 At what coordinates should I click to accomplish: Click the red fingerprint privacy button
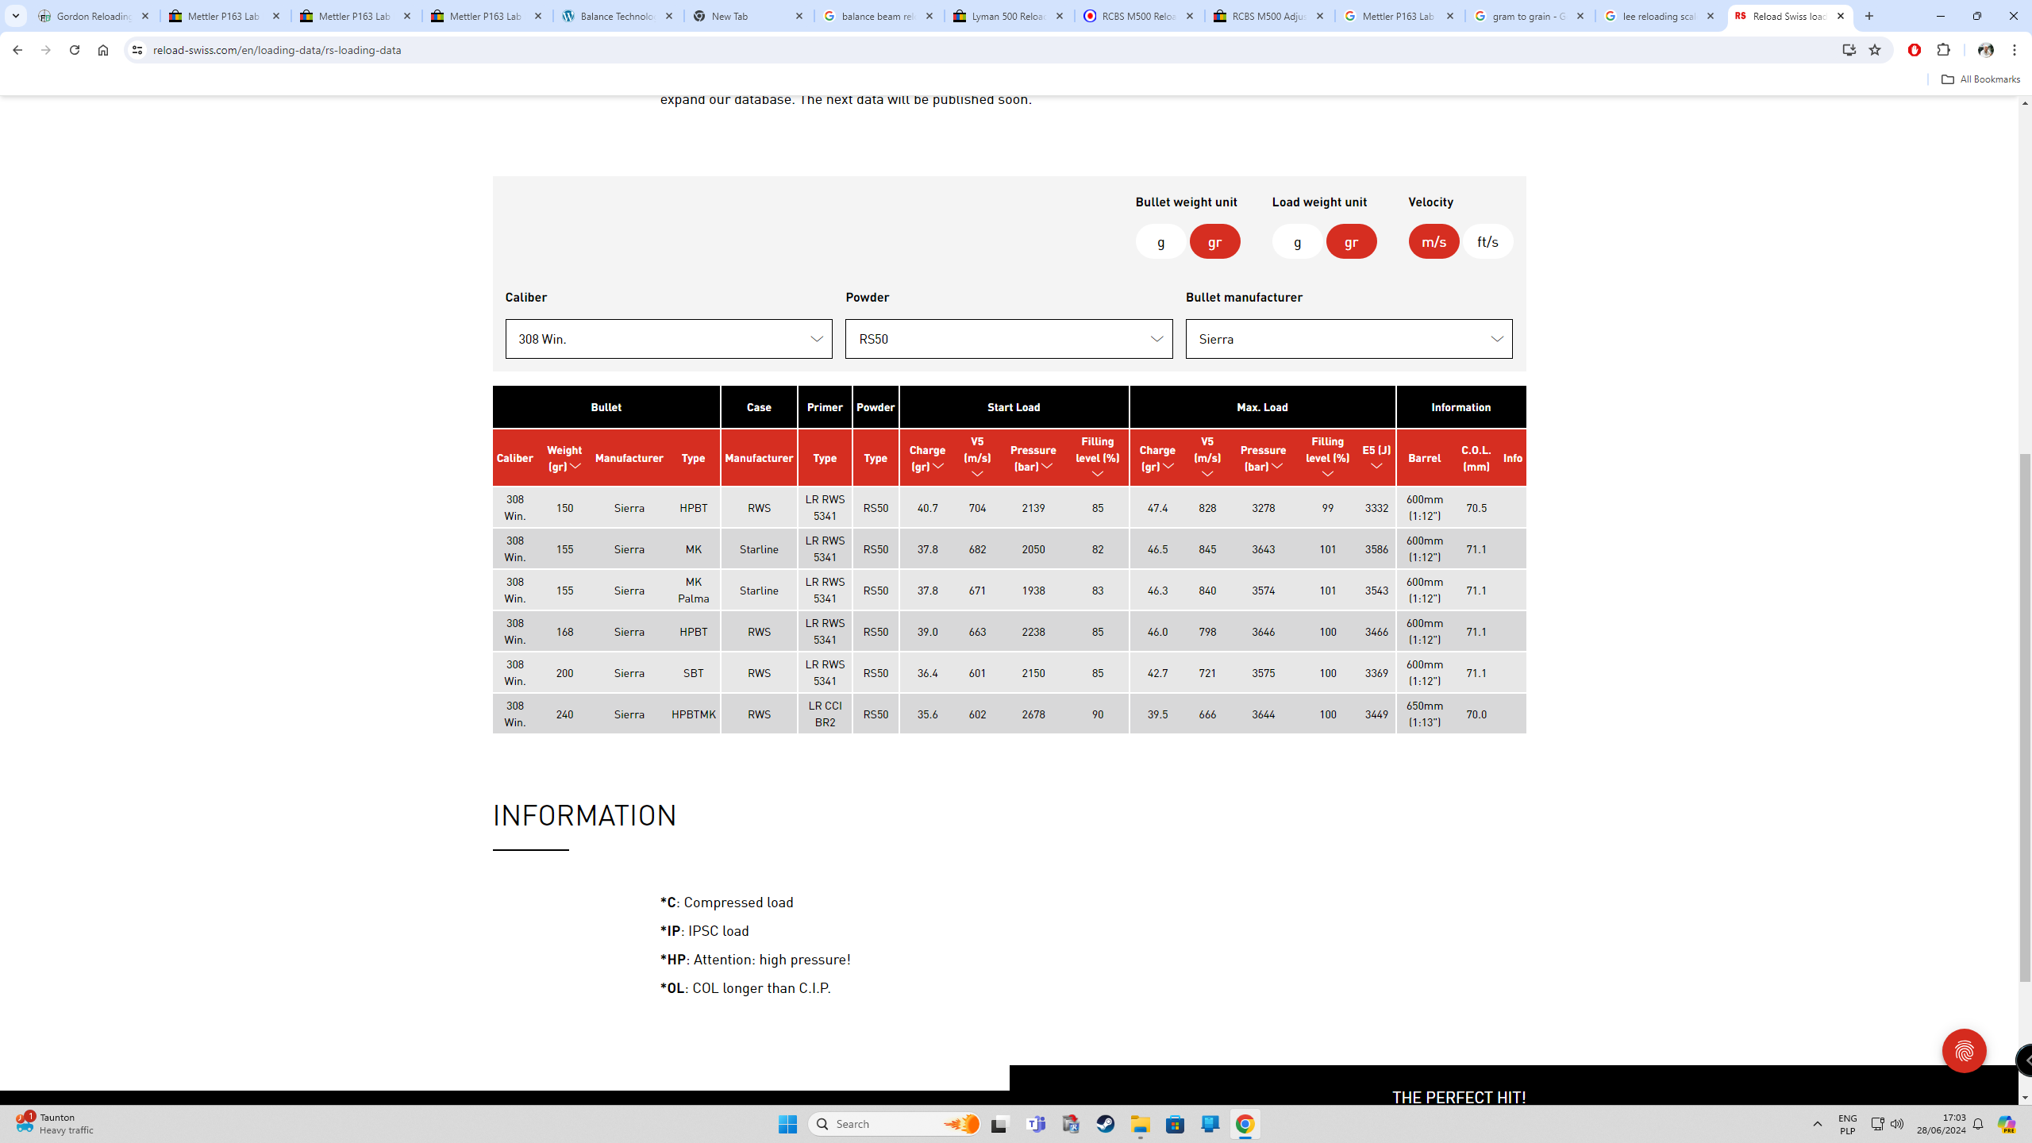pos(1964,1051)
